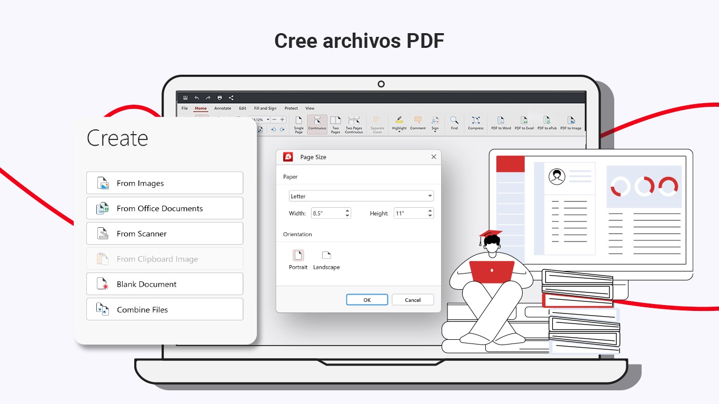This screenshot has width=719, height=404.
Task: Rotate page counterclockwise
Action: click(x=274, y=129)
